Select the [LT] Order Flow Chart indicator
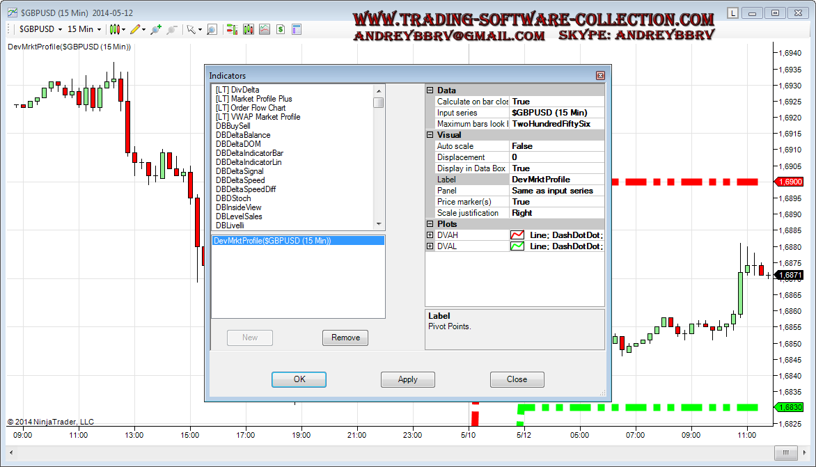 coord(251,108)
